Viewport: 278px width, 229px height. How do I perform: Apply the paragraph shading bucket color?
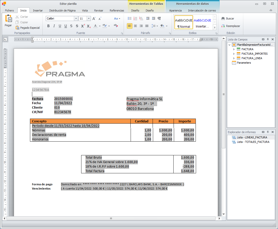162,26
